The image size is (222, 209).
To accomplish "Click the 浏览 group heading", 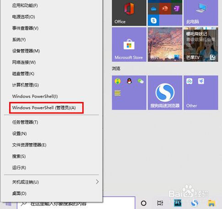I will pos(116,69).
